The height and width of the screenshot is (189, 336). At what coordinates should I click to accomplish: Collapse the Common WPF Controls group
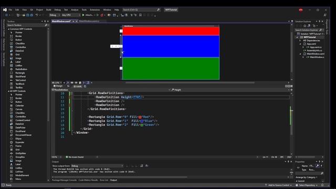click(x=9, y=29)
